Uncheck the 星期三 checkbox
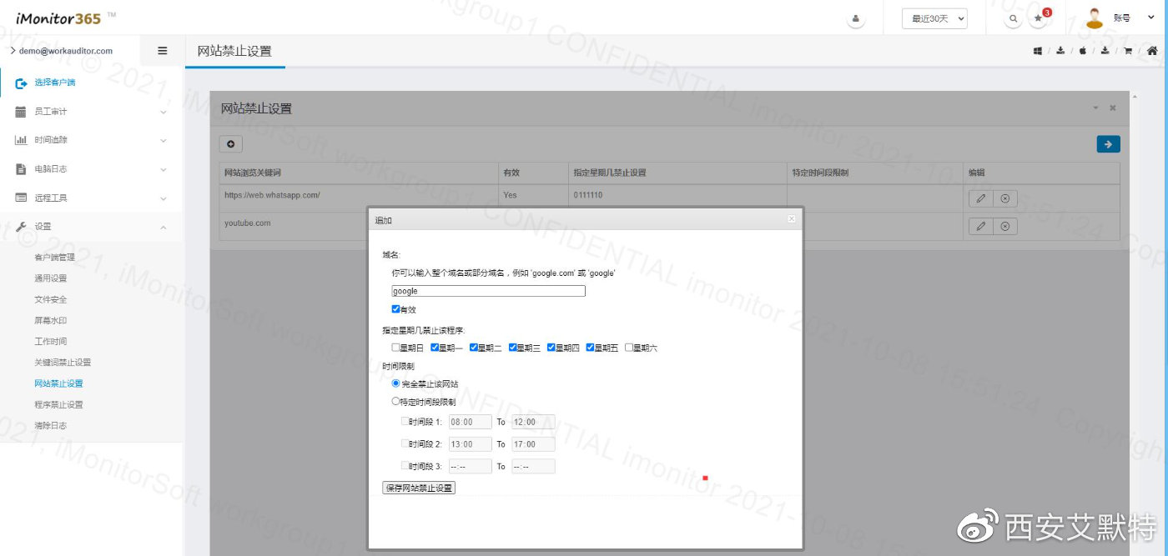Image resolution: width=1168 pixels, height=556 pixels. [512, 348]
